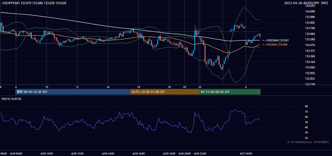332x156 pixels.
Task: Click the 132.749 price axis label
Action: [310, 84]
